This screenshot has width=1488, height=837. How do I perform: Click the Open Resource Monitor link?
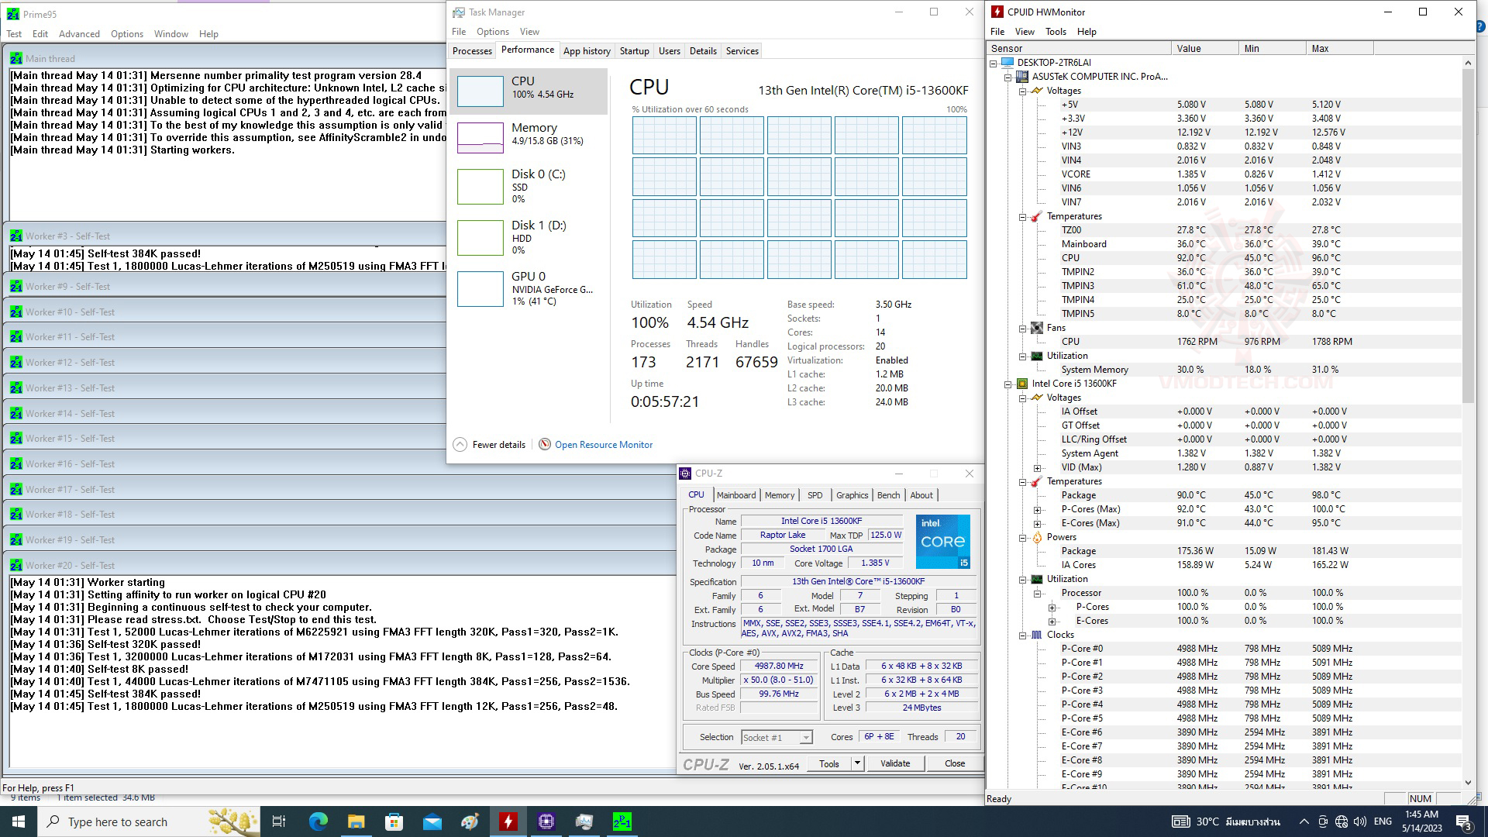point(603,445)
